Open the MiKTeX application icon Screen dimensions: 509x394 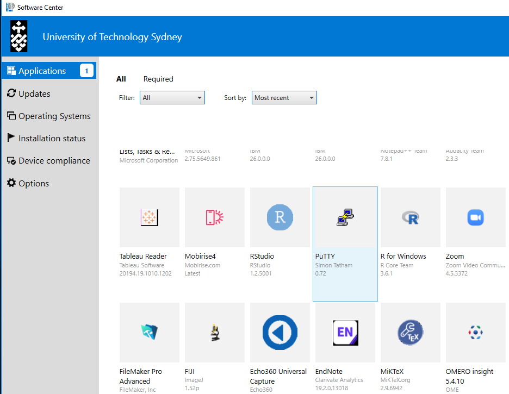tap(410, 333)
